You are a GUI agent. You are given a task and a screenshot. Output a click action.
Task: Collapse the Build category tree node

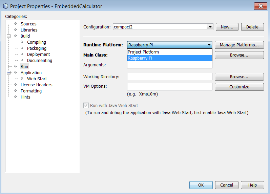9,36
